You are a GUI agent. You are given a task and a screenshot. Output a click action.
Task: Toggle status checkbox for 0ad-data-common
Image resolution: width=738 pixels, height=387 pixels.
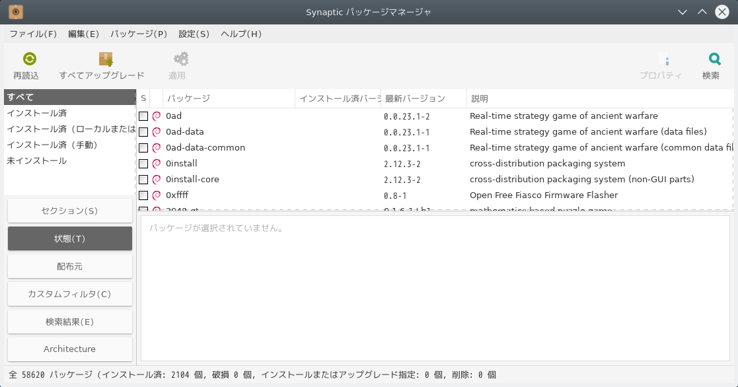(143, 148)
